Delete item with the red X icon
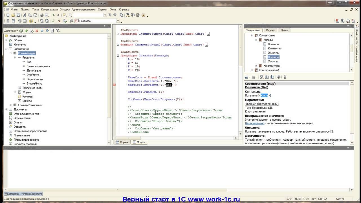 coord(37,31)
